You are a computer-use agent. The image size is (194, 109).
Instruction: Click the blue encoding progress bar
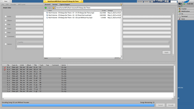pos(78,105)
